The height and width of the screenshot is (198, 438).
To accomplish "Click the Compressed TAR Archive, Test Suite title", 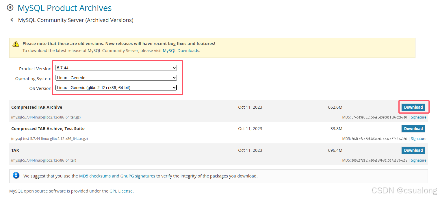I will coord(48,129).
